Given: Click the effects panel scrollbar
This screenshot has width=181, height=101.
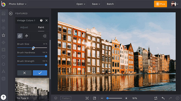Looking at the screenshot, I should click(x=50, y=59).
